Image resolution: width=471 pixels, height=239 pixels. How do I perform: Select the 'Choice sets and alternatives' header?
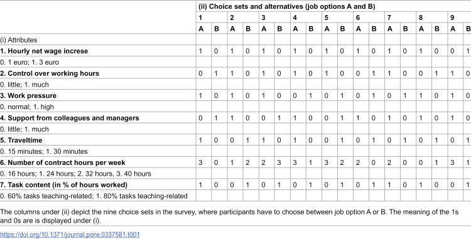pyautogui.click(x=287, y=7)
